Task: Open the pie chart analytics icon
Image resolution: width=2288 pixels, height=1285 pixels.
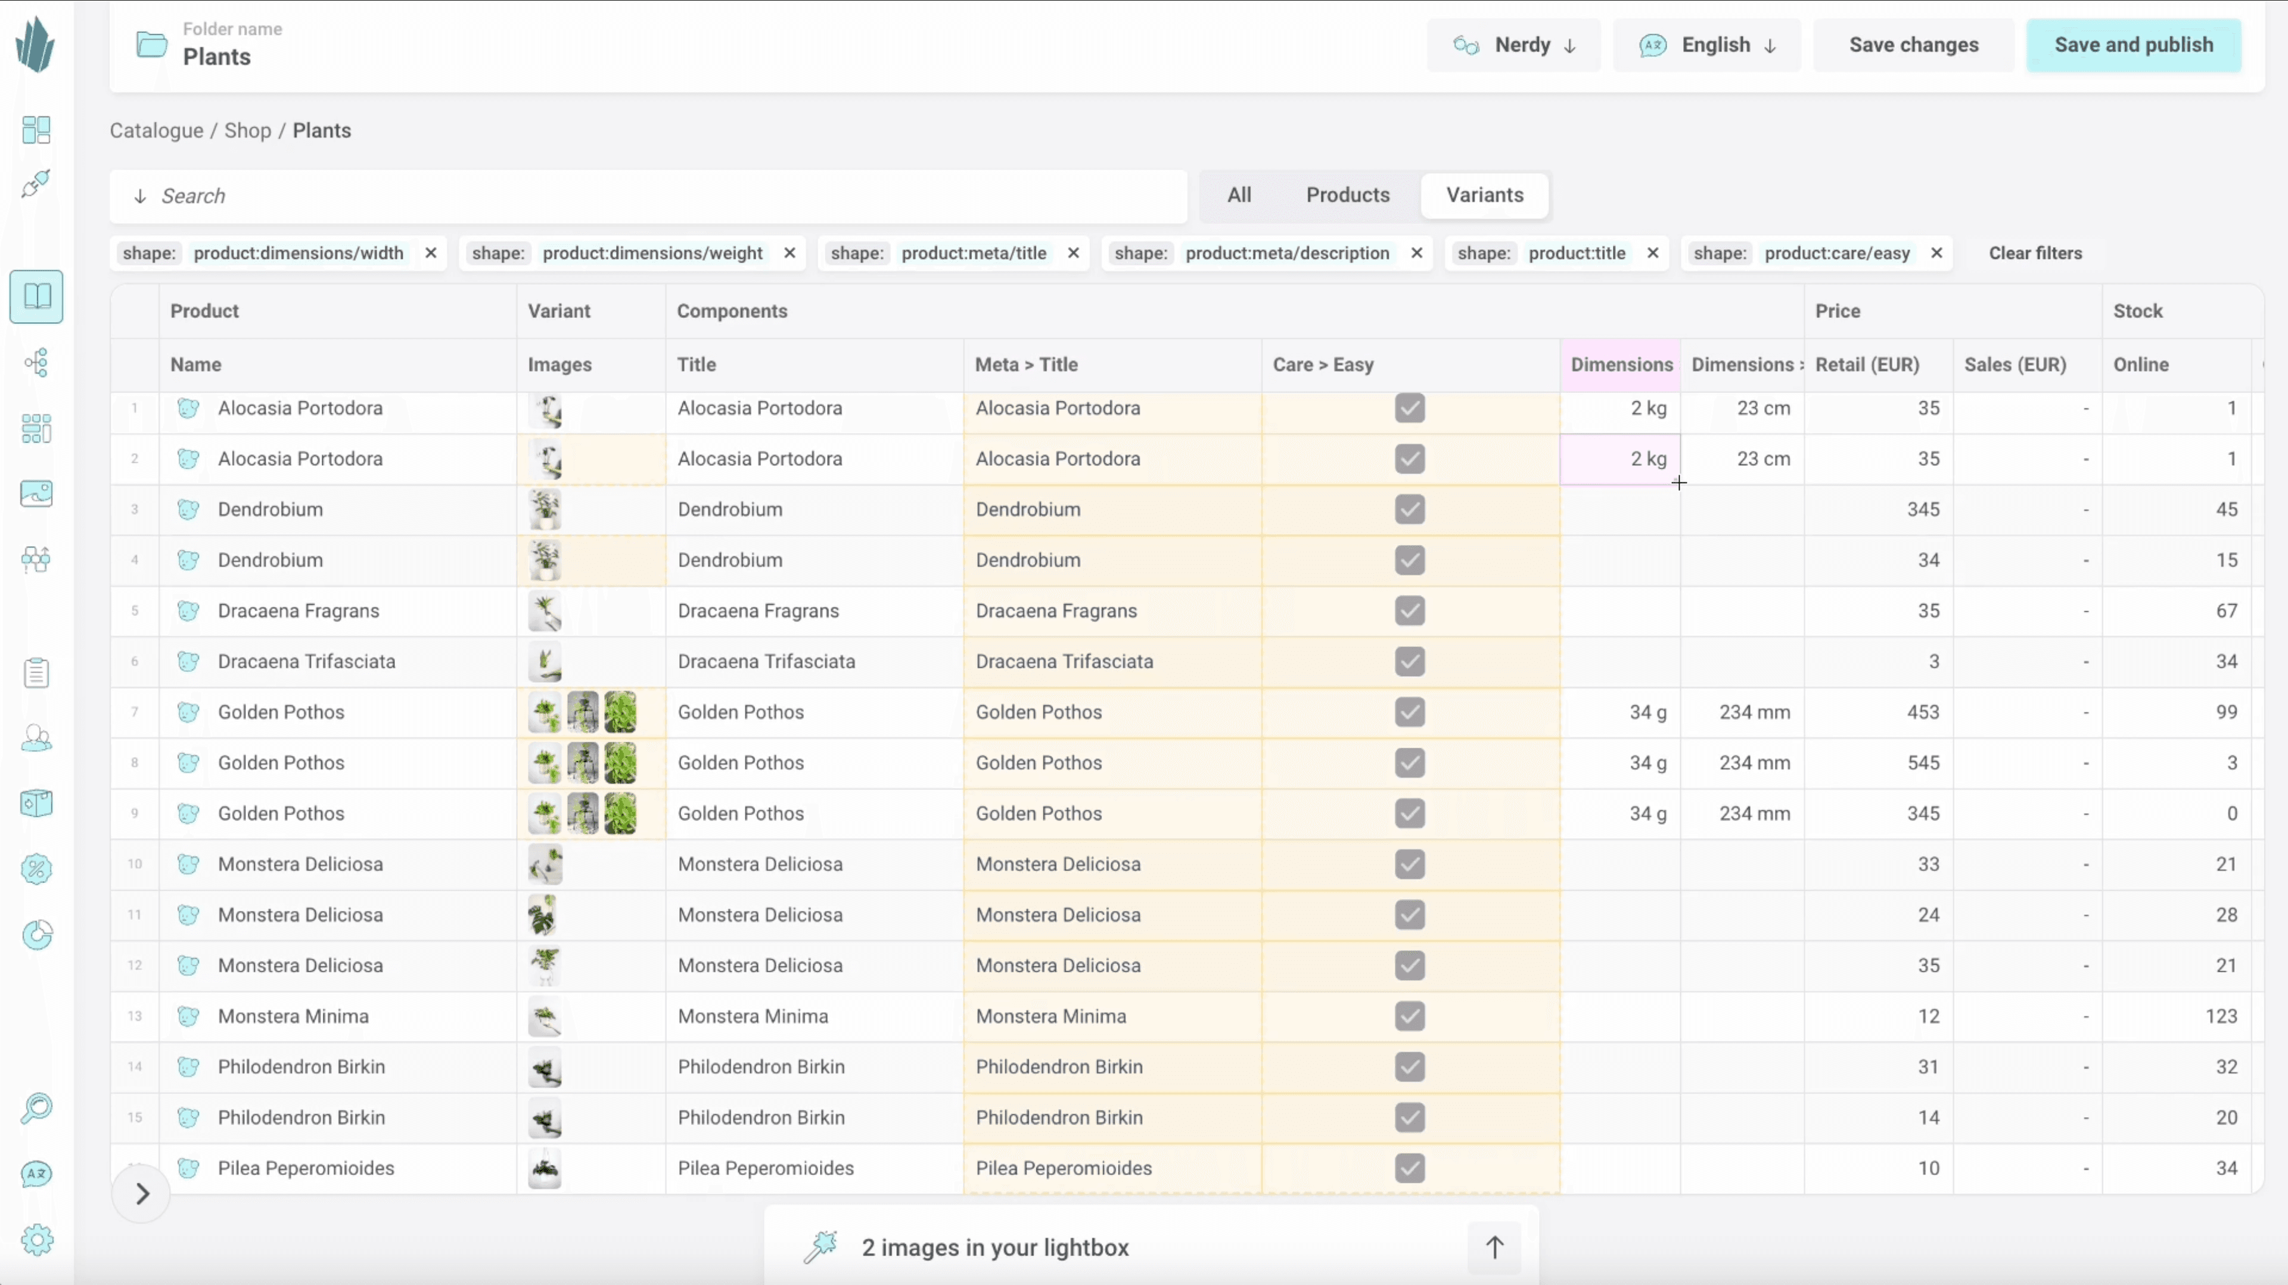Action: pos(36,935)
